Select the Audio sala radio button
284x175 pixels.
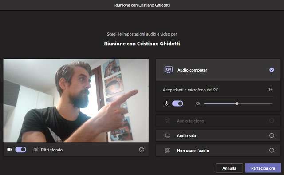tap(272, 135)
